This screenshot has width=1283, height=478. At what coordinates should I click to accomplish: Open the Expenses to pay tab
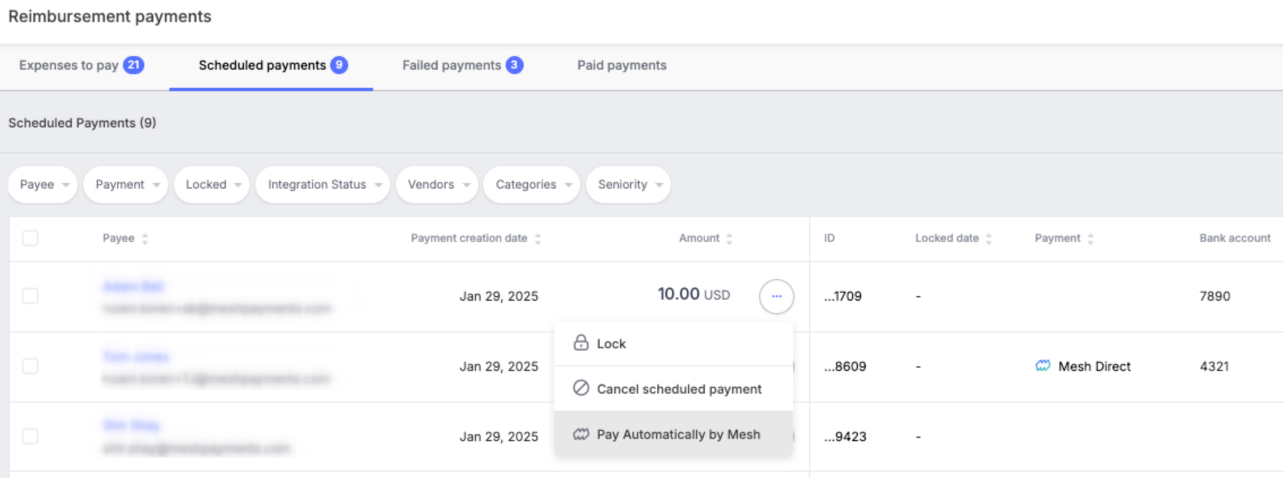81,66
